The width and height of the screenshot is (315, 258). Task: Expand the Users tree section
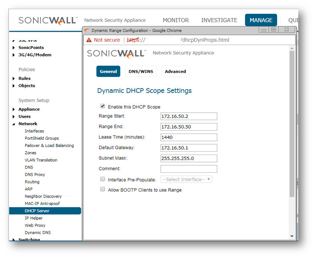(x=14, y=117)
